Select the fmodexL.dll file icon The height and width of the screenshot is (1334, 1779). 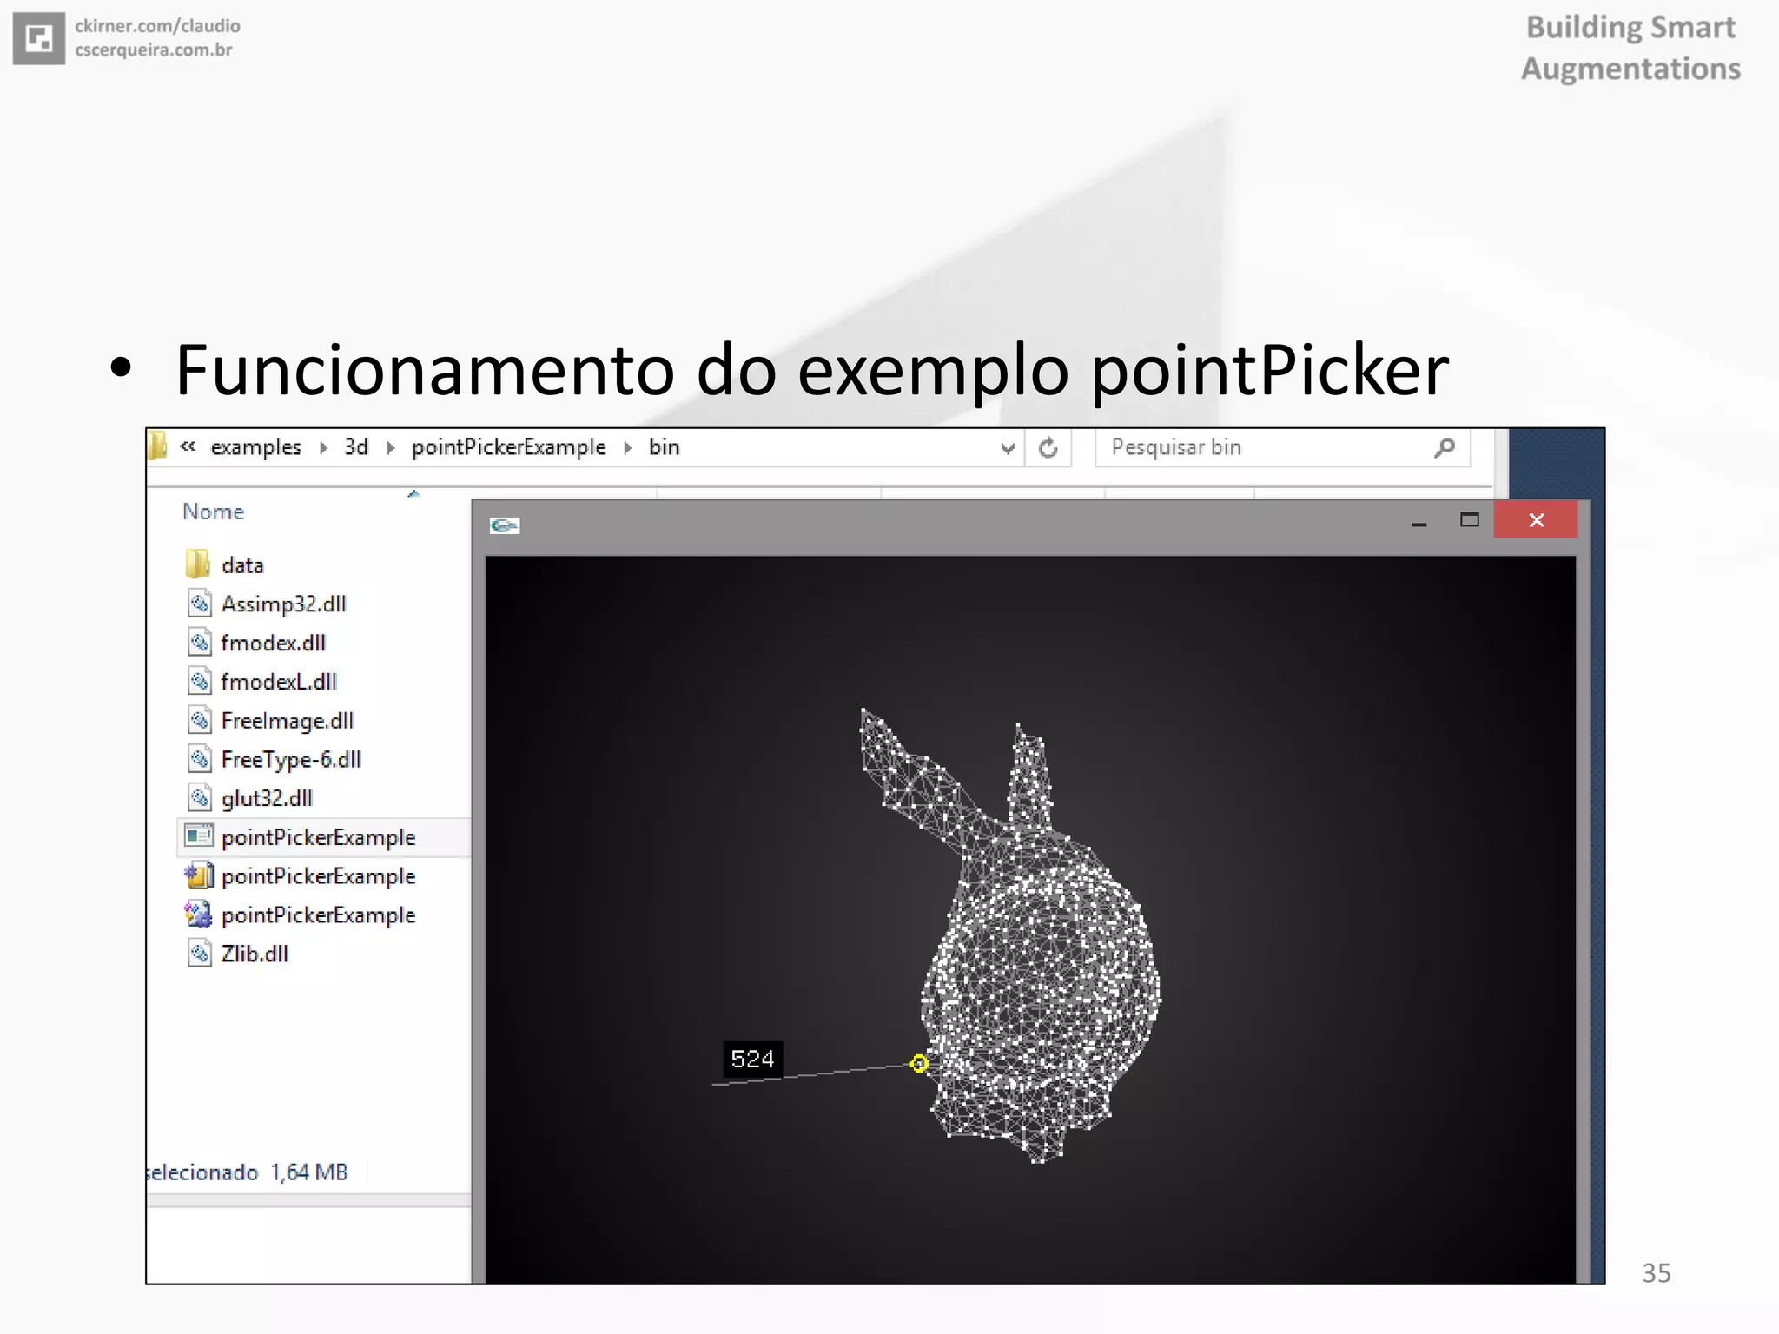pos(200,681)
